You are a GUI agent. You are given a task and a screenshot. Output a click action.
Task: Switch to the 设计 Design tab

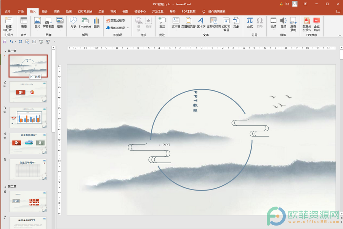[x=45, y=11]
